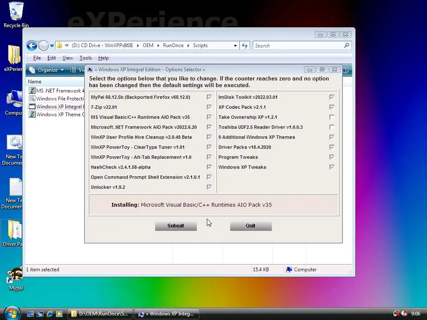Select Windows XP Theme script file icon
The height and width of the screenshot is (320, 427).
[x=32, y=114]
